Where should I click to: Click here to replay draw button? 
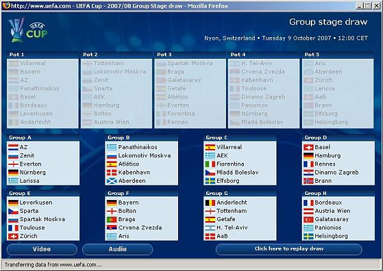tap(289, 249)
